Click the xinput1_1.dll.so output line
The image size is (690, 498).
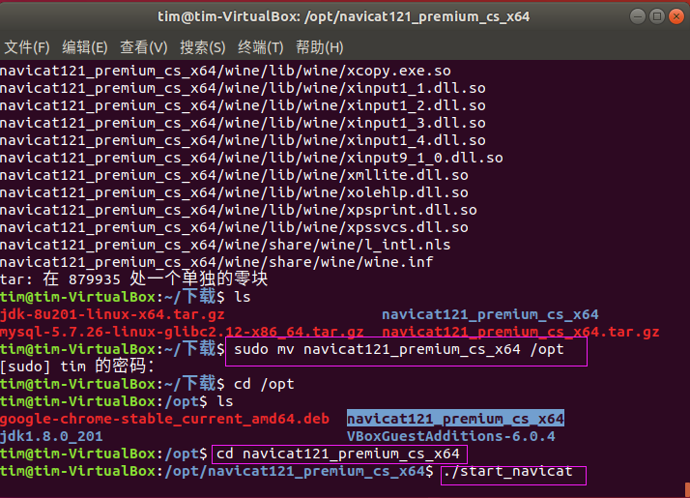point(243,88)
